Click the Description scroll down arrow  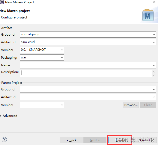pyautogui.click(x=153, y=75)
